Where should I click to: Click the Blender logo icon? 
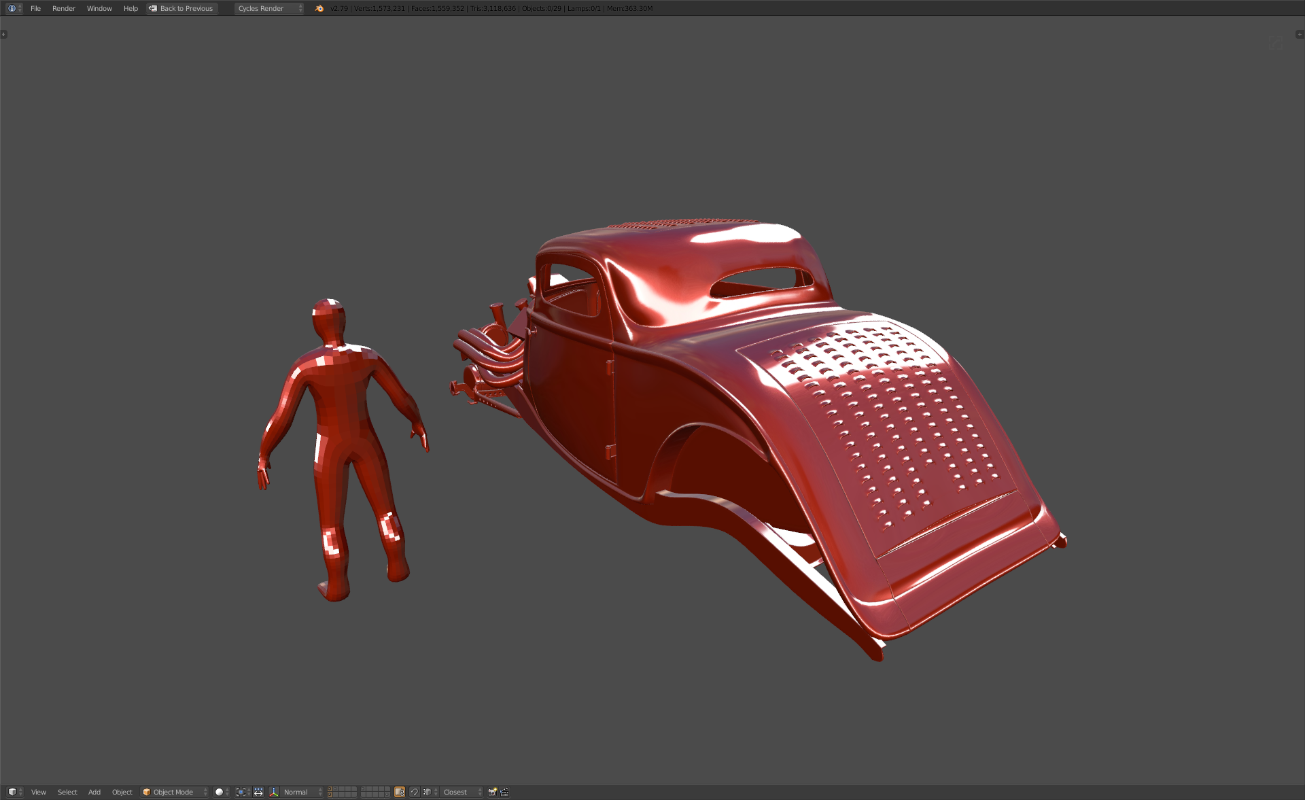(319, 8)
